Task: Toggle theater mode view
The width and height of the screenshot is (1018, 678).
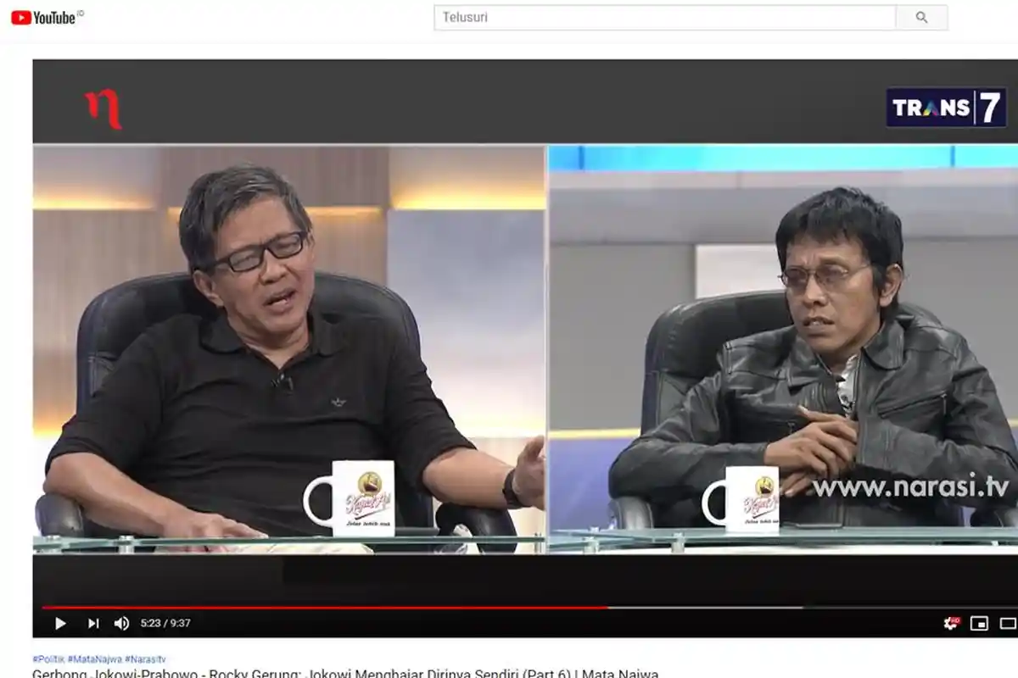Action: point(1008,624)
